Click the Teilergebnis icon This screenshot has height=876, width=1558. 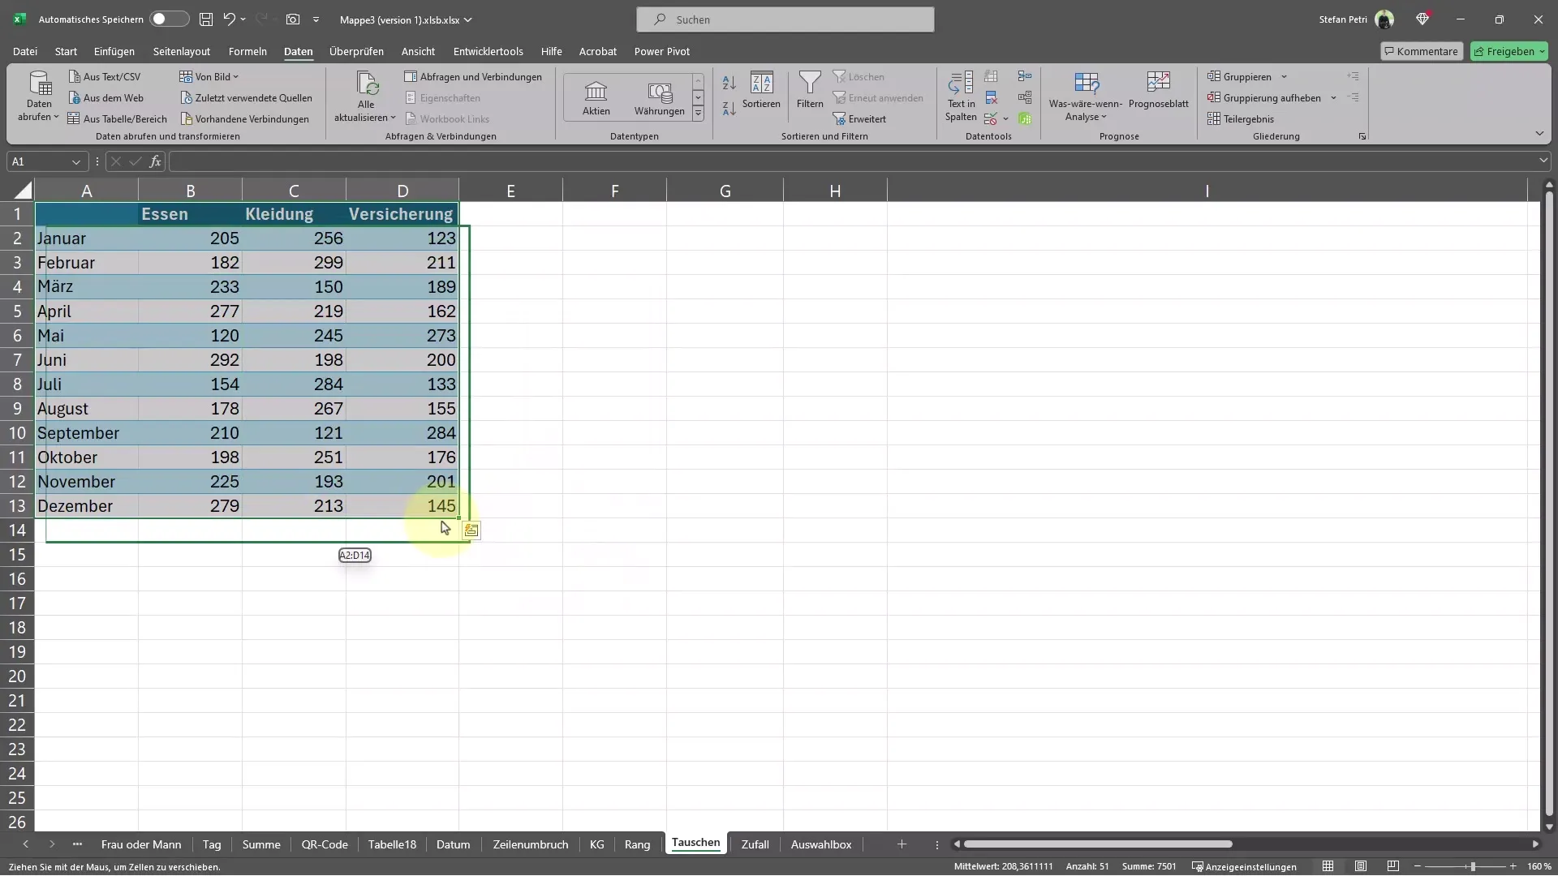(1214, 119)
